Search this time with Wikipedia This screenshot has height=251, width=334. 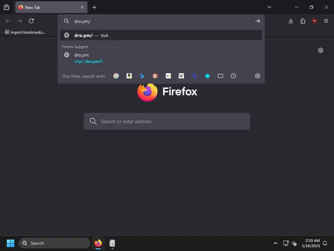tap(181, 76)
